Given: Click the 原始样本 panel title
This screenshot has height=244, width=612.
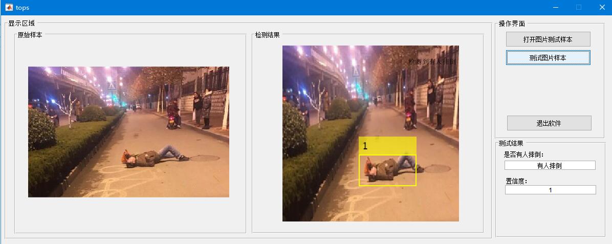Looking at the screenshot, I should tap(30, 35).
